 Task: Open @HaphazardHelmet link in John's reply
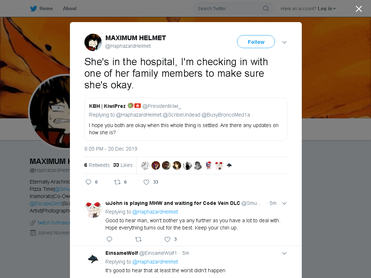[155, 212]
